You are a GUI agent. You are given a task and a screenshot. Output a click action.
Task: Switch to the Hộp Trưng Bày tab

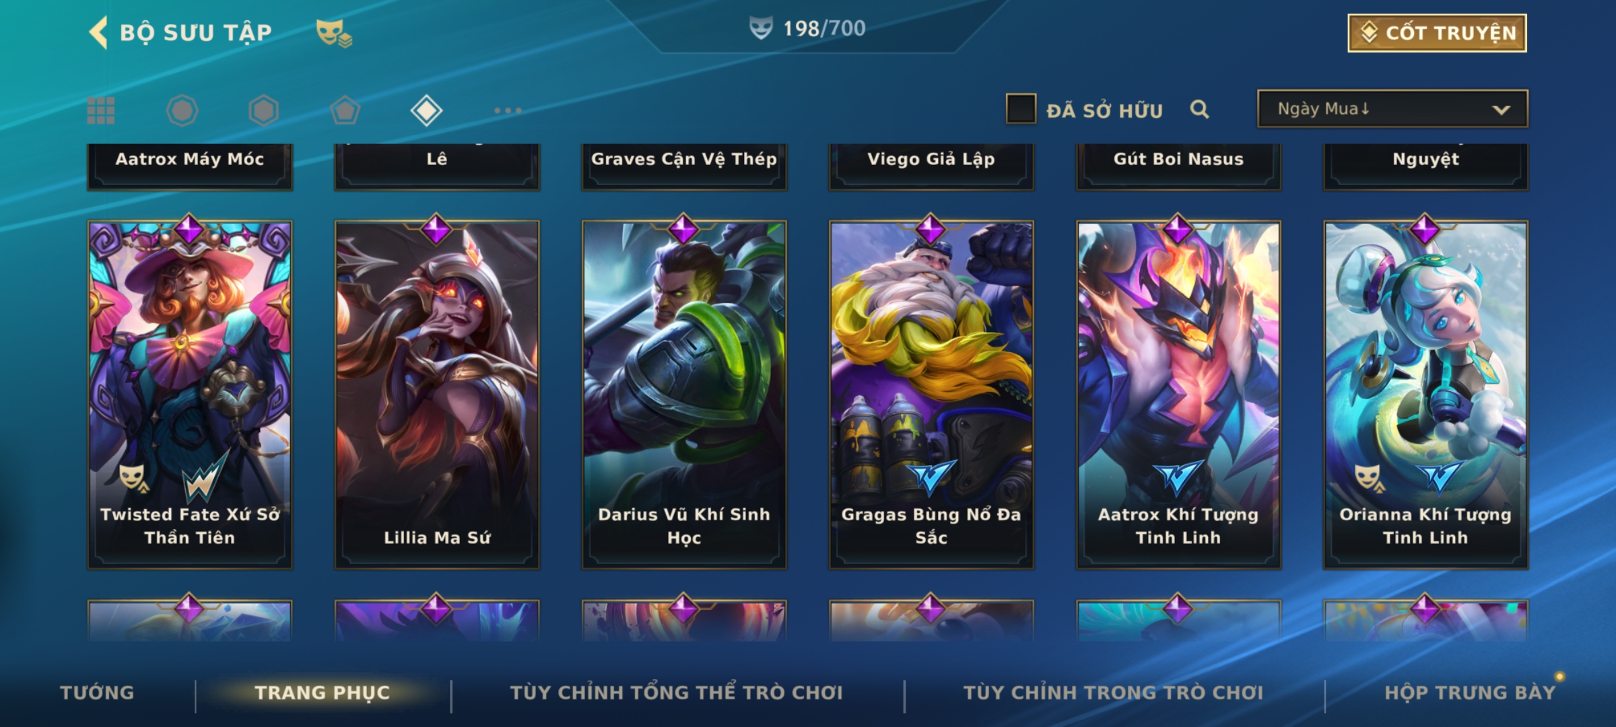(1470, 693)
